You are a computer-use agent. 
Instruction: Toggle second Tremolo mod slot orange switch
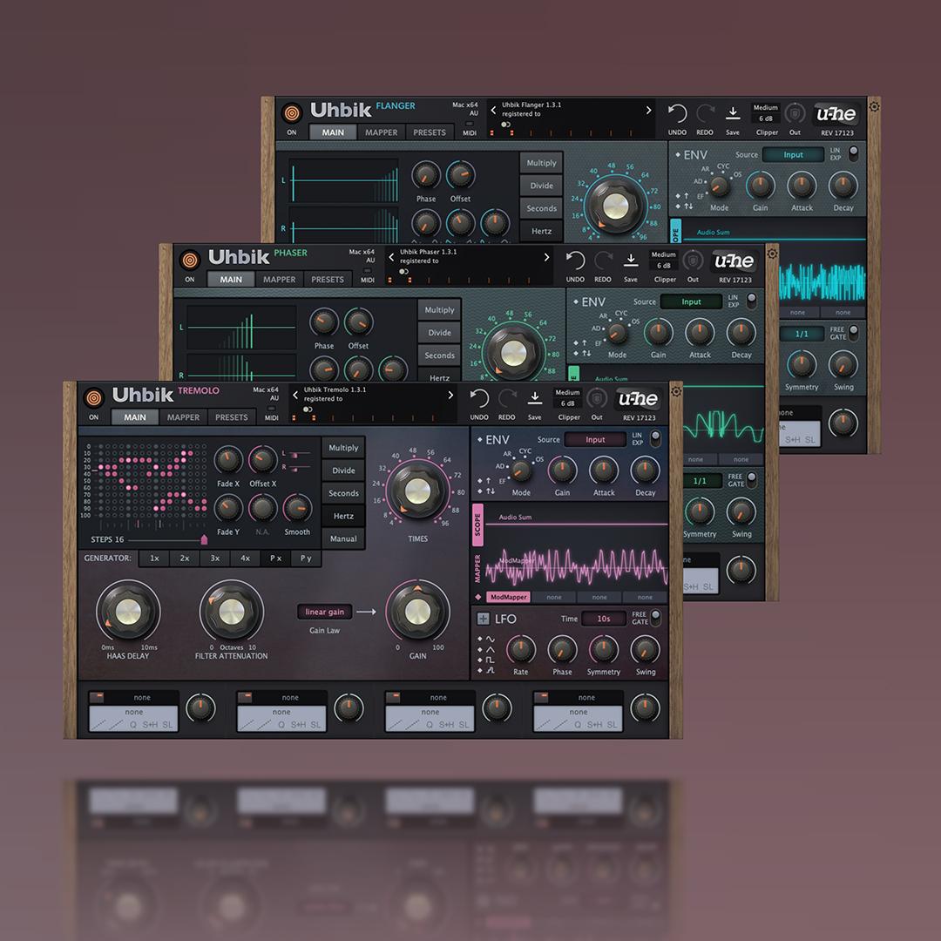point(245,697)
